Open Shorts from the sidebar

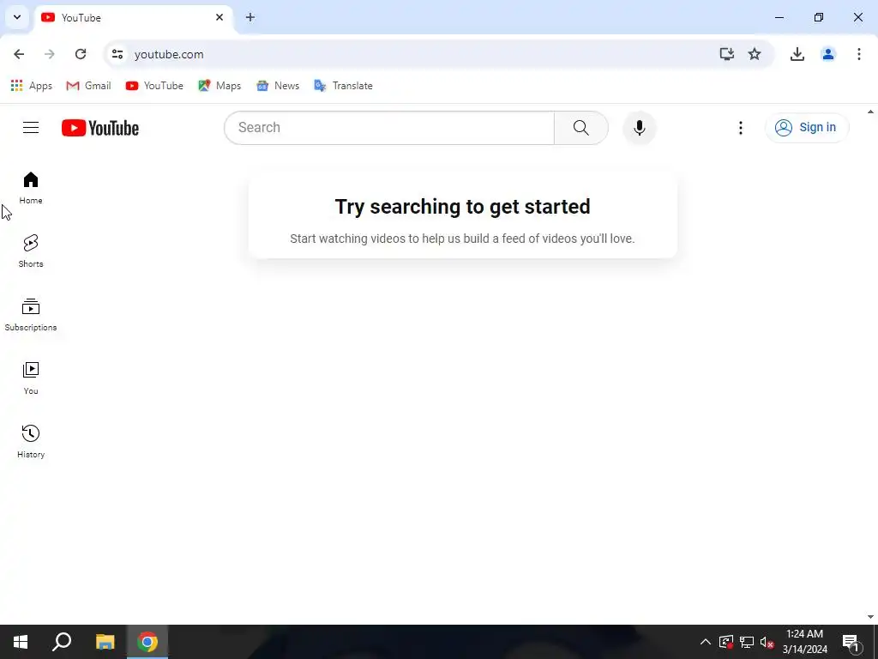(31, 251)
